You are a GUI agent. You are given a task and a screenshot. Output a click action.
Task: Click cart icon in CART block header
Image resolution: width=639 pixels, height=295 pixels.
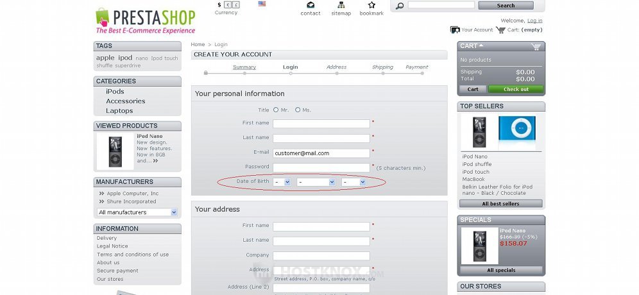(x=536, y=46)
